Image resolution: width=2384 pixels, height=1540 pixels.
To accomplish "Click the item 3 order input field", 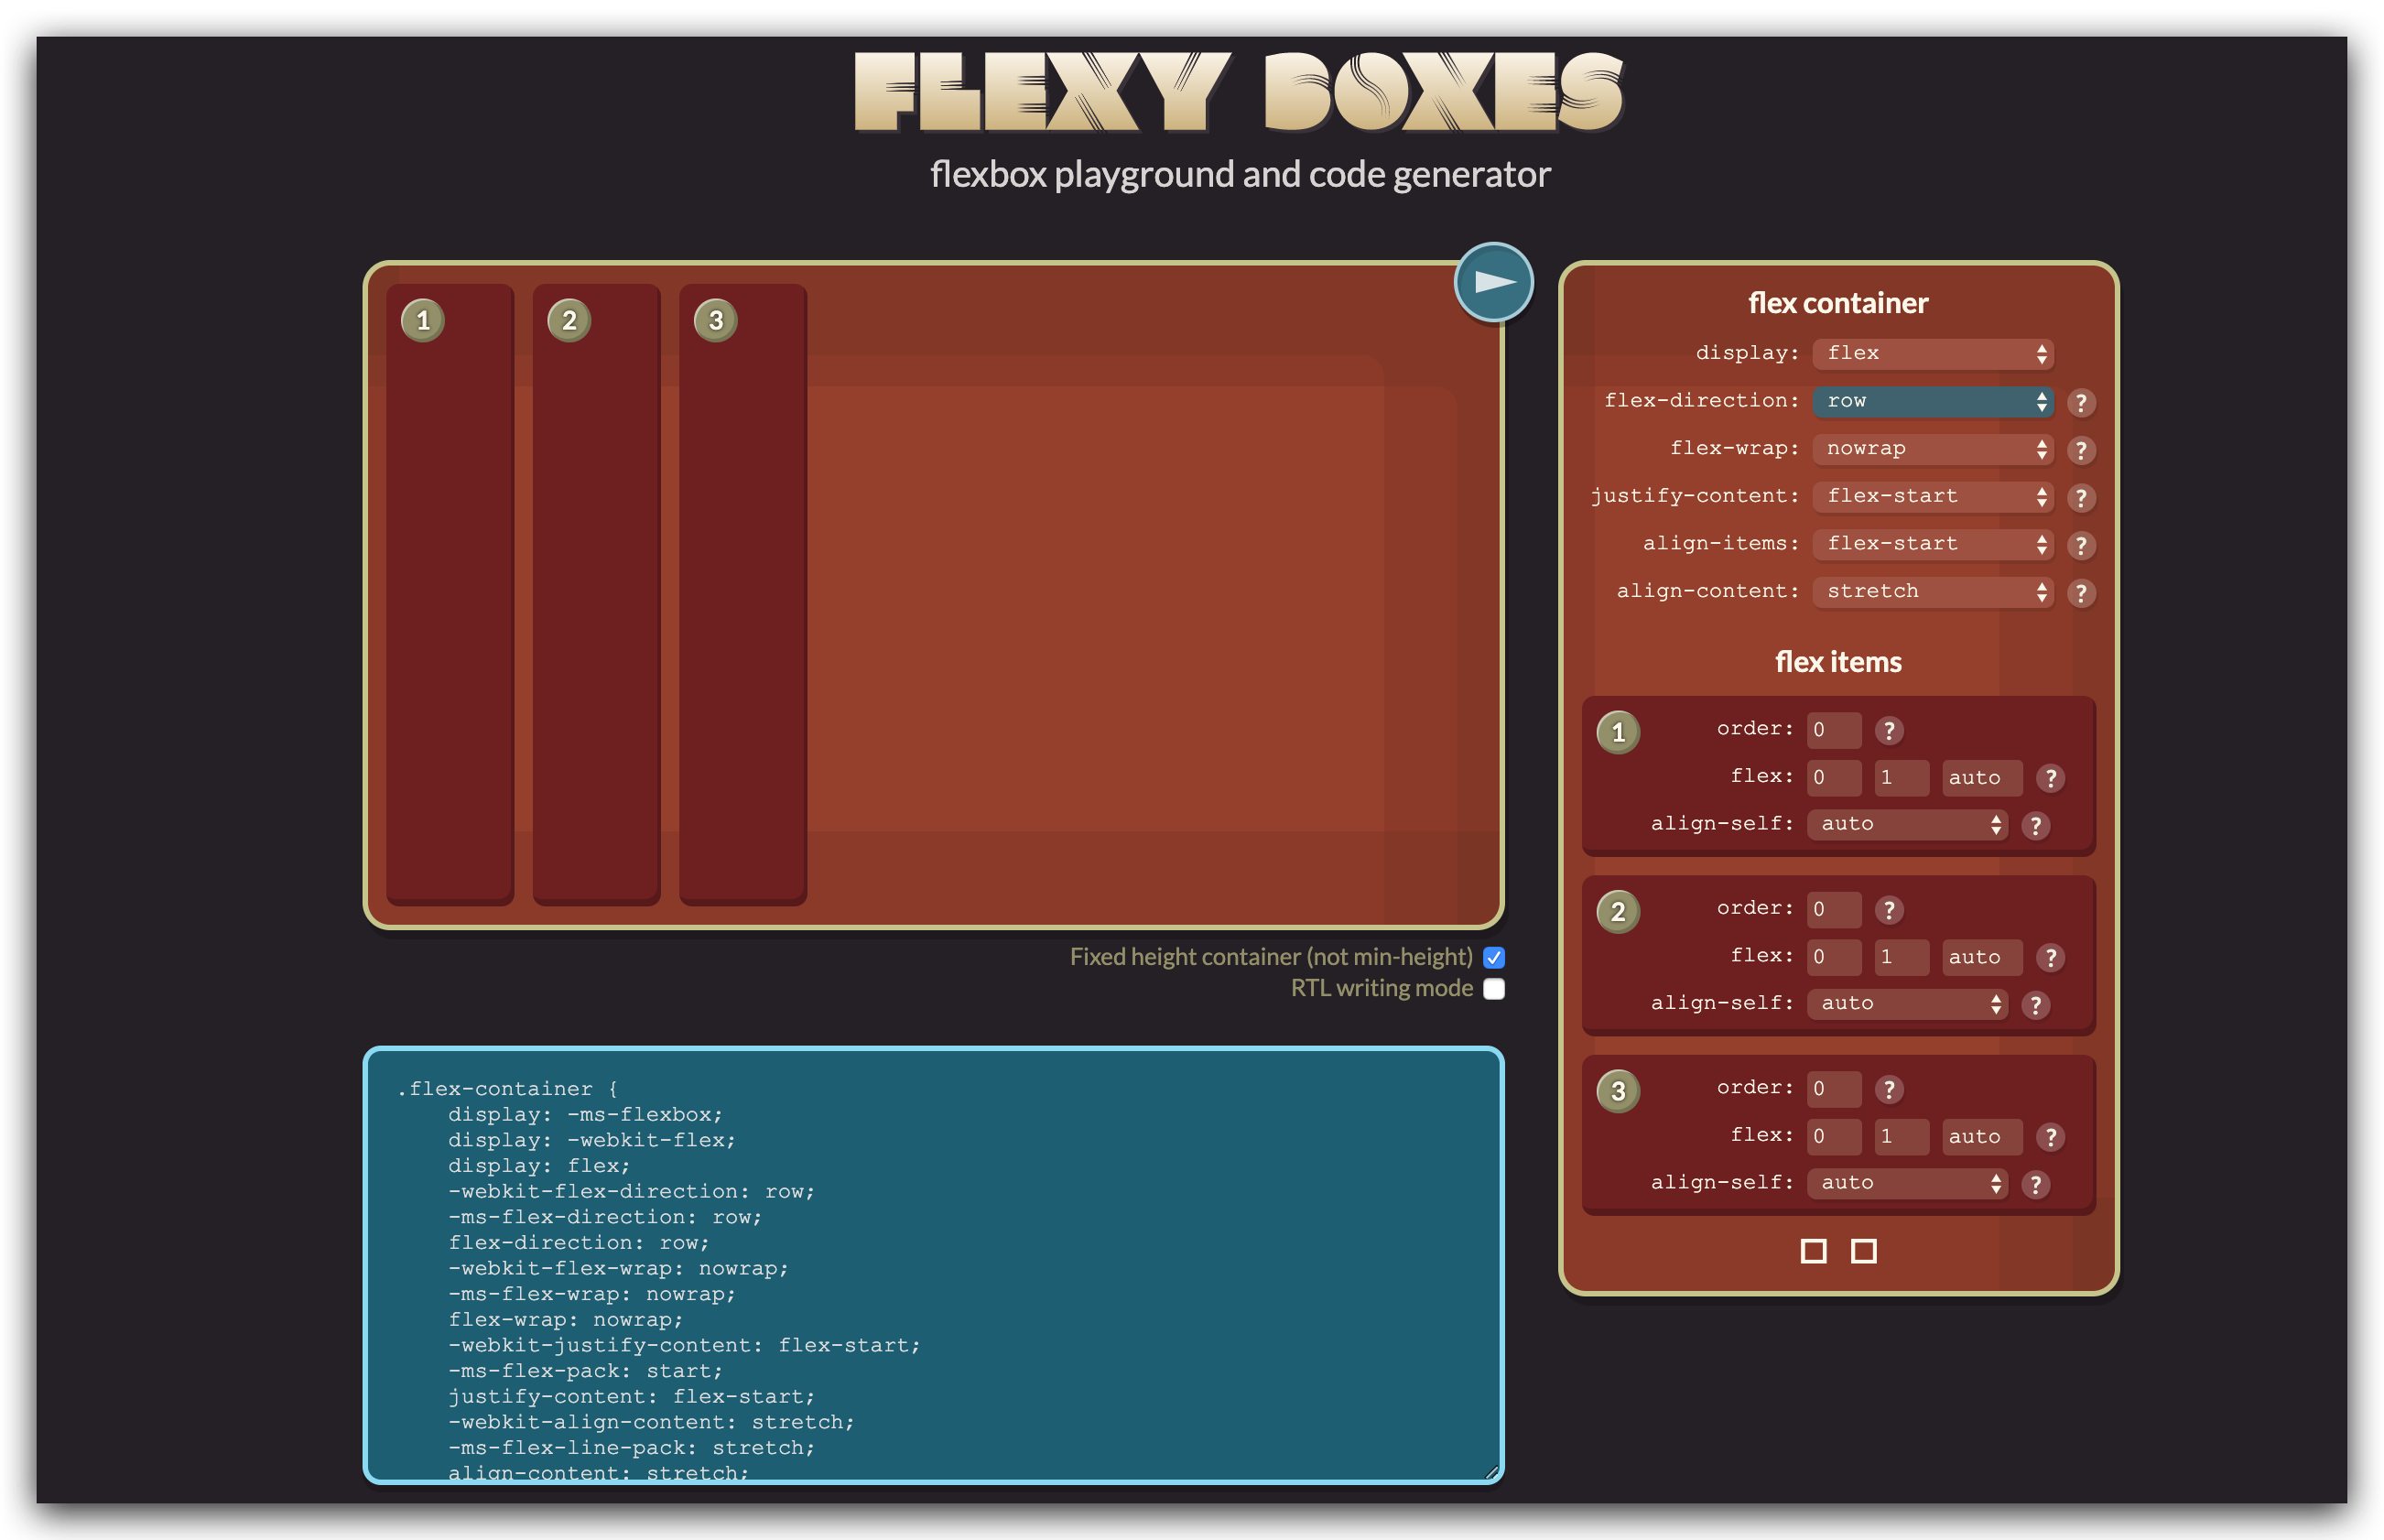I will [x=1833, y=1089].
